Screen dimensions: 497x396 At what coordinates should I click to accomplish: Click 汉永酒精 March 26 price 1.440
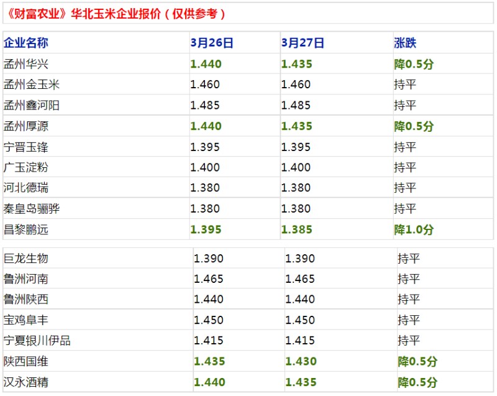[209, 382]
